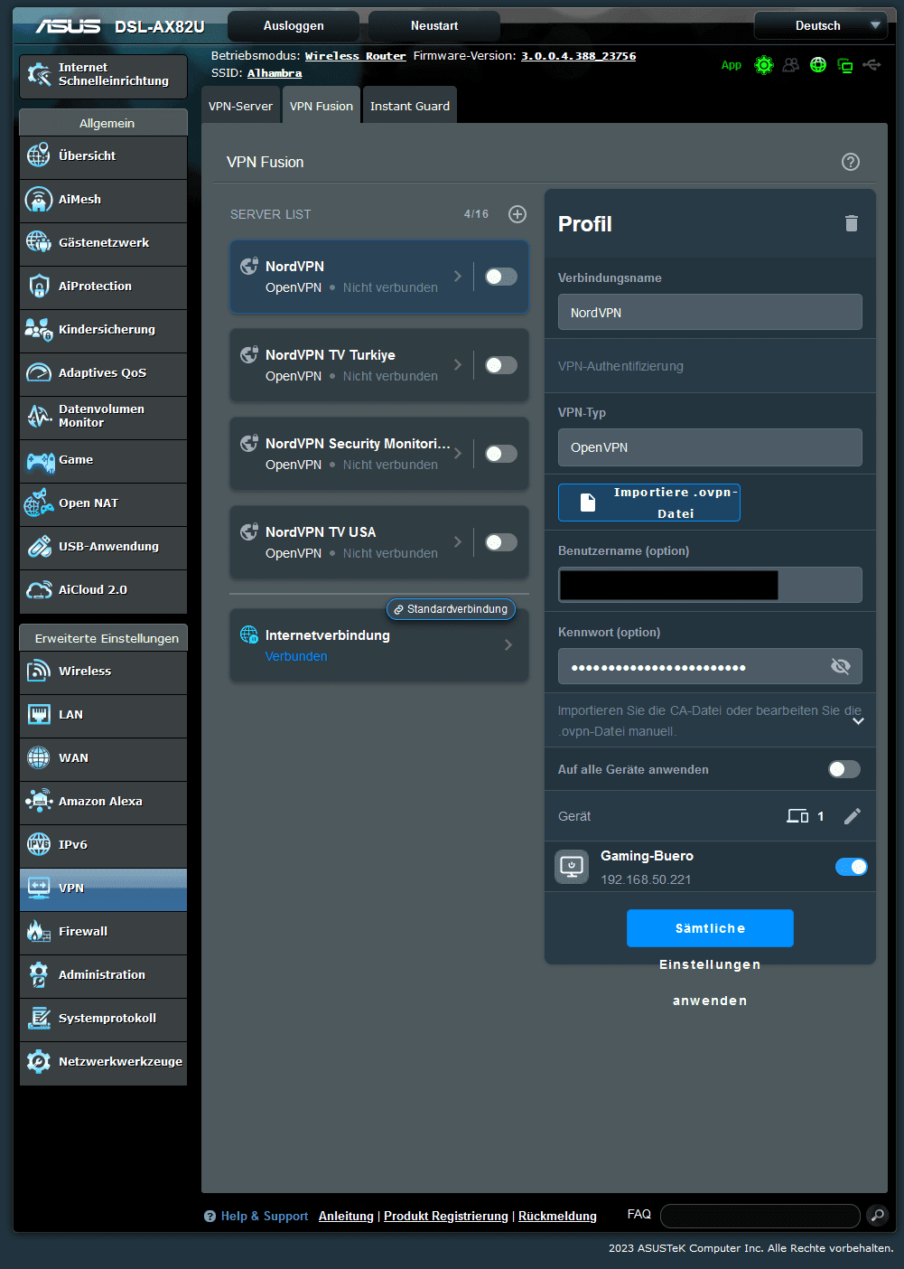Open the Game controller icon
The width and height of the screenshot is (904, 1269).
pos(39,461)
